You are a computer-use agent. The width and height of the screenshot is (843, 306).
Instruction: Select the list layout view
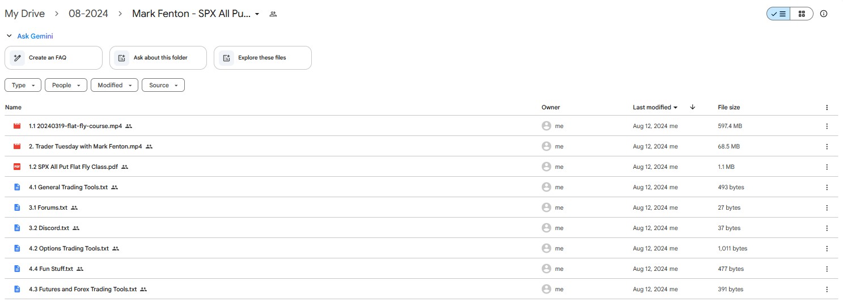(x=779, y=14)
